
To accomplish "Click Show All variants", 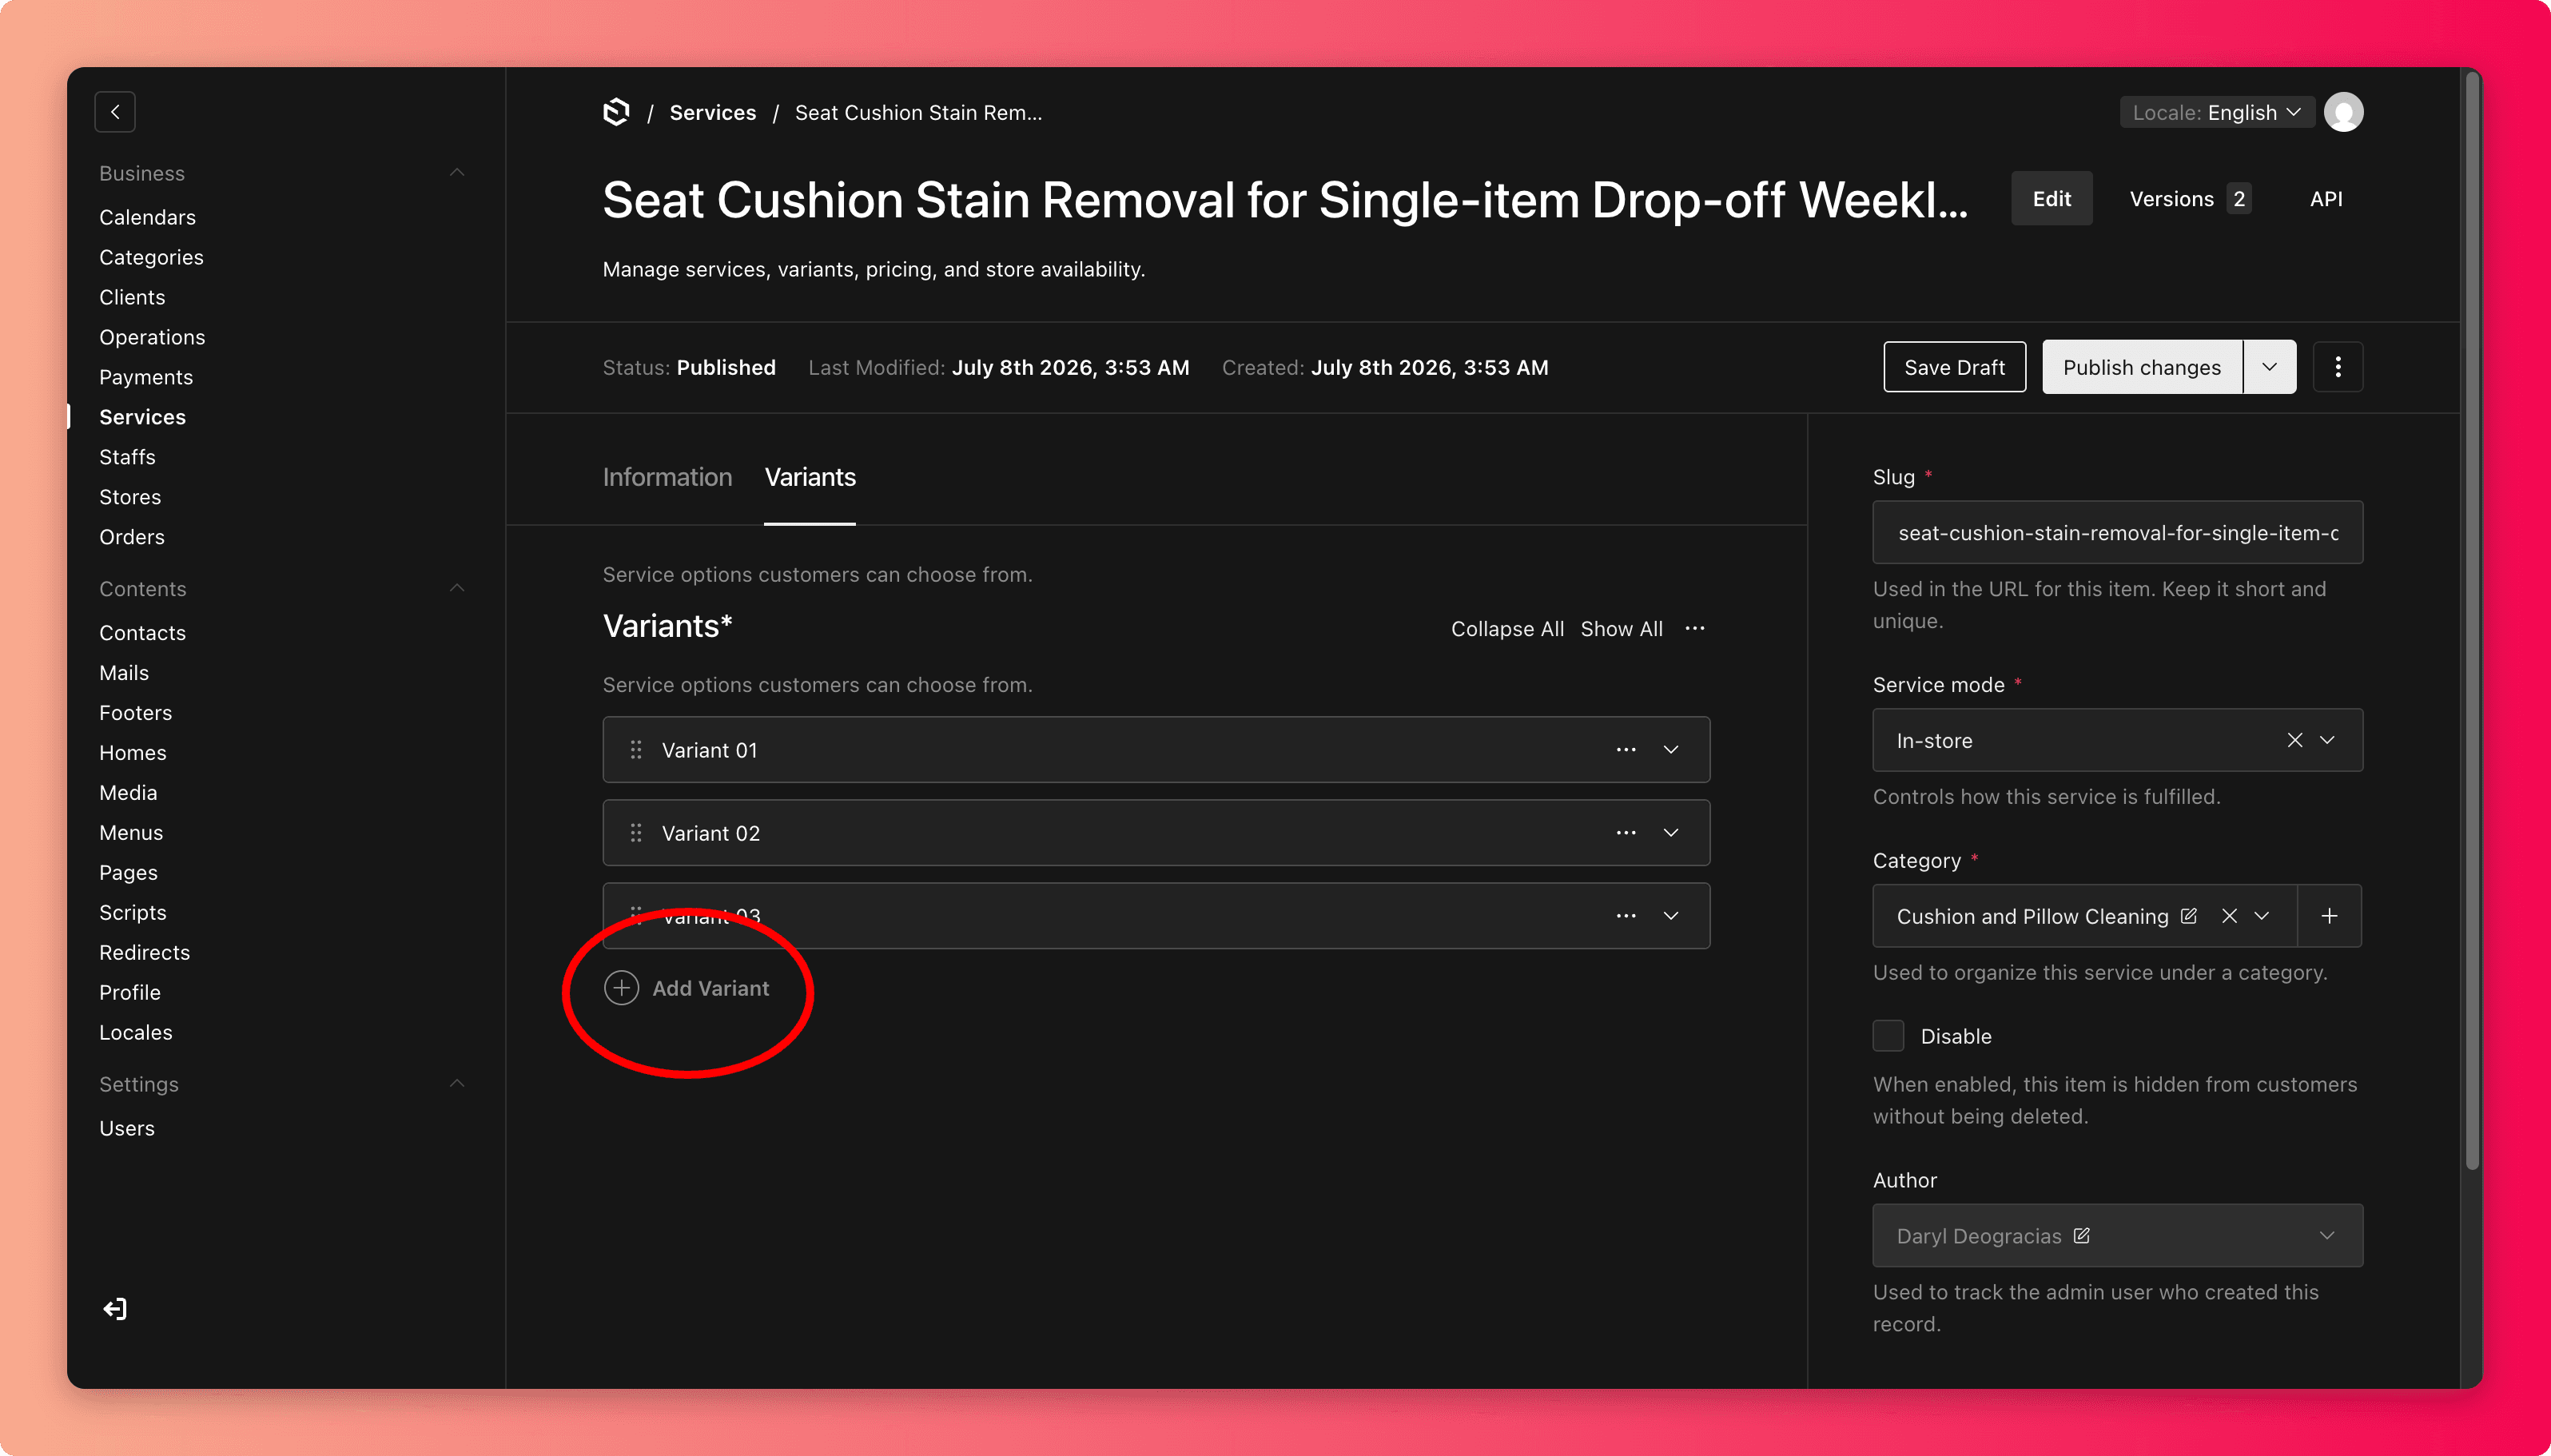I will 1621,629.
